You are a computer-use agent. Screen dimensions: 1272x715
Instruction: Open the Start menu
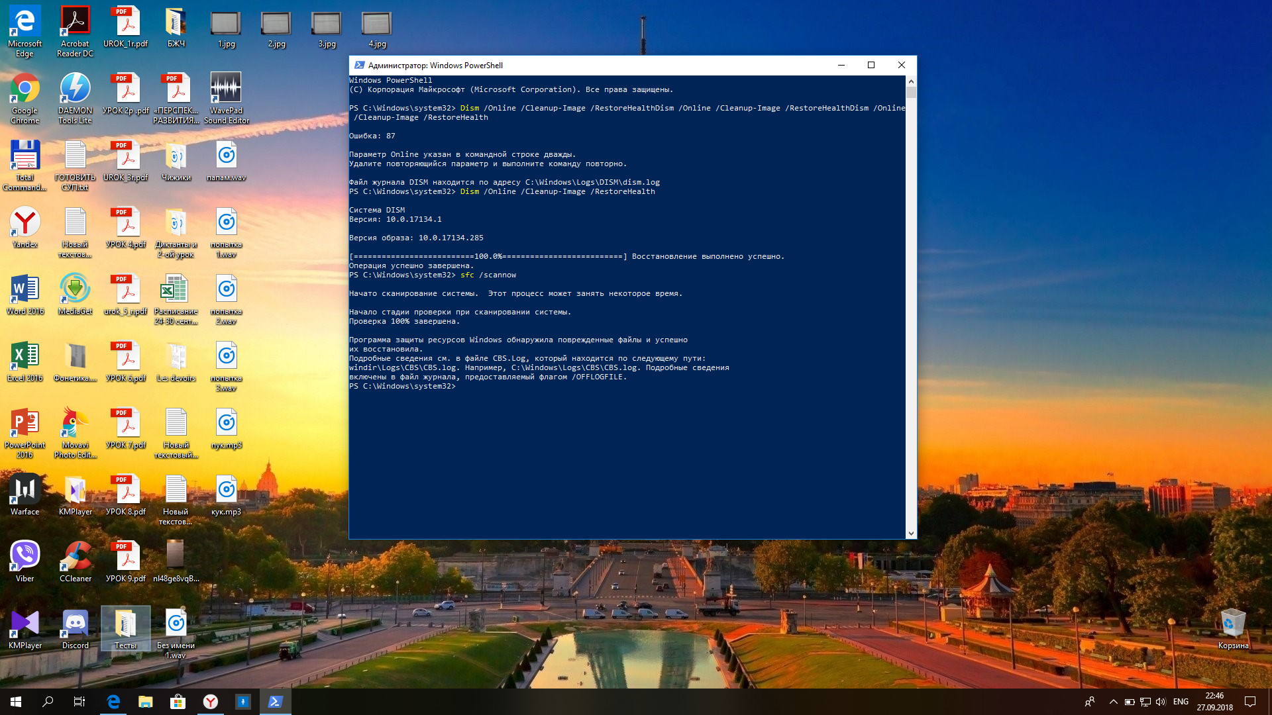16,702
